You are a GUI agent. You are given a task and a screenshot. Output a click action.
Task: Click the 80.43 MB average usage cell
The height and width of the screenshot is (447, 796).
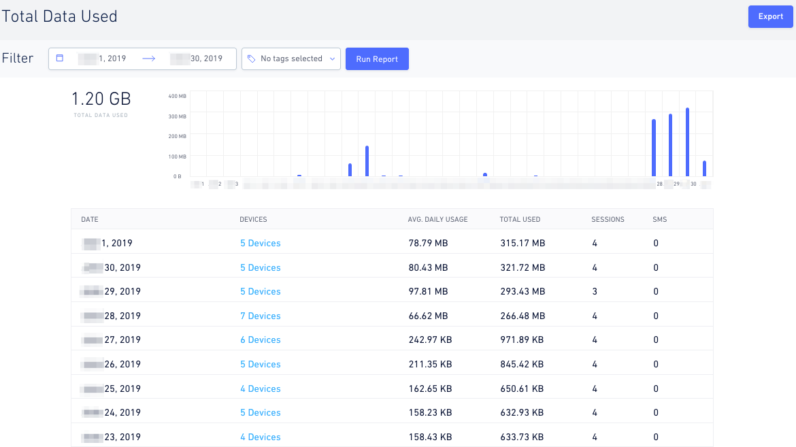(429, 267)
